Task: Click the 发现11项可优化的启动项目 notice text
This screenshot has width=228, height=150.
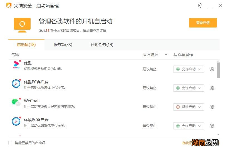Action: pos(72,31)
